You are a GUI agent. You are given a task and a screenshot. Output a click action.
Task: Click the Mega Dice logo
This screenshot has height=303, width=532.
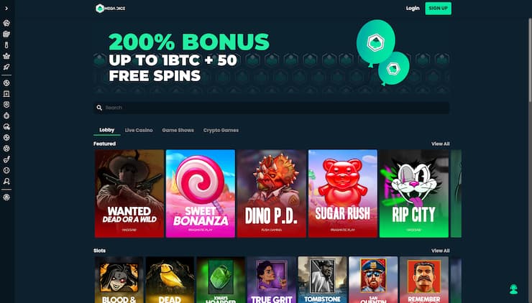(x=110, y=8)
